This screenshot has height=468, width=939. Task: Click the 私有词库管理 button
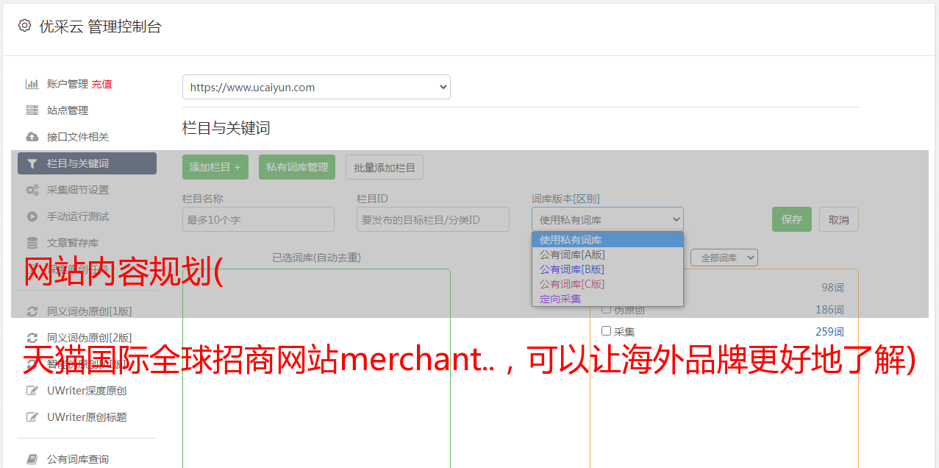click(x=297, y=167)
